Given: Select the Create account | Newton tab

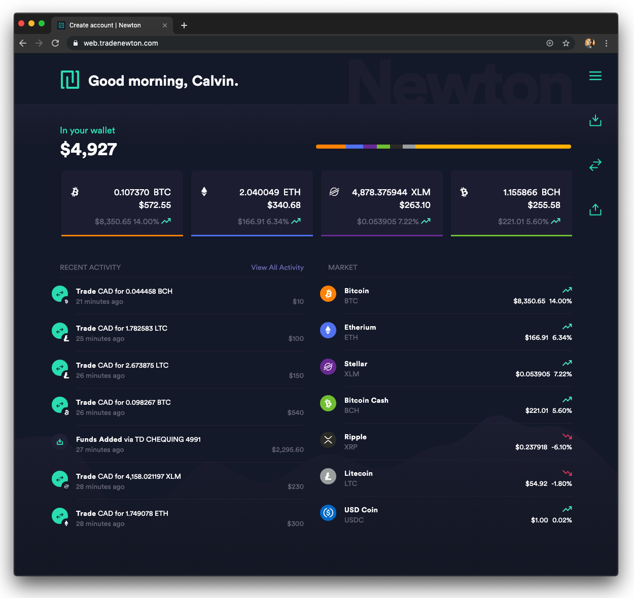Looking at the screenshot, I should point(112,25).
